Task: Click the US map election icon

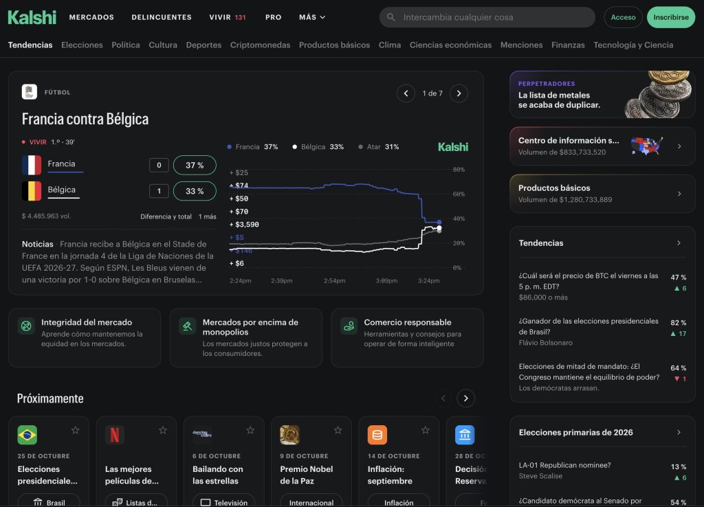Action: tap(646, 146)
